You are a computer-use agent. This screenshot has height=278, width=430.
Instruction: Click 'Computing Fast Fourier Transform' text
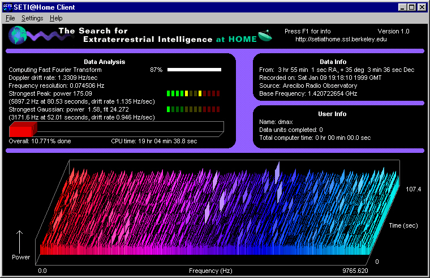click(x=55, y=70)
